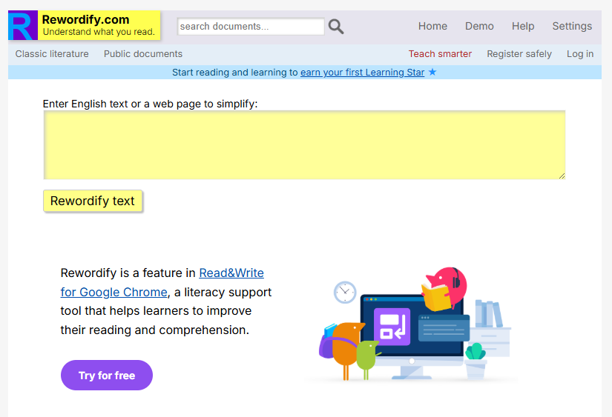Click inside the yellow text entry box
612x417 pixels.
[x=304, y=145]
